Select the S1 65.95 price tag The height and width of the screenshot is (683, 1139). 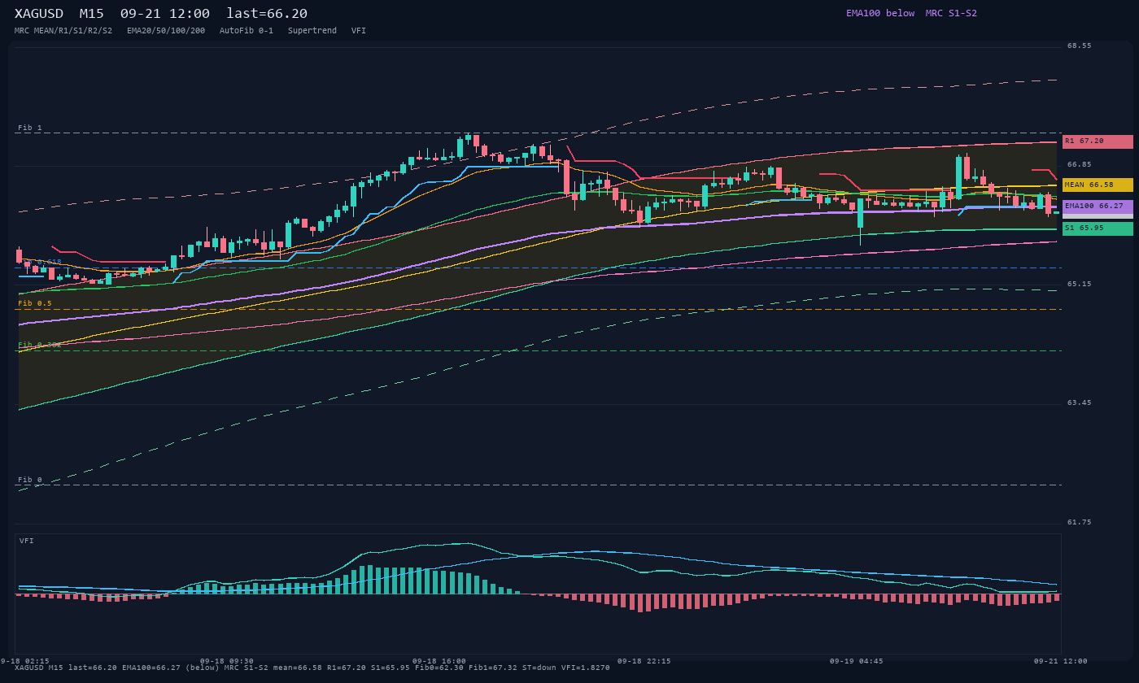1098,228
